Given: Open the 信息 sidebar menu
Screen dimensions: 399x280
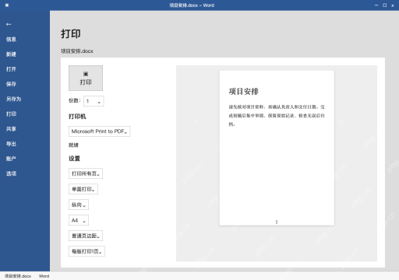Looking at the screenshot, I should (11, 39).
